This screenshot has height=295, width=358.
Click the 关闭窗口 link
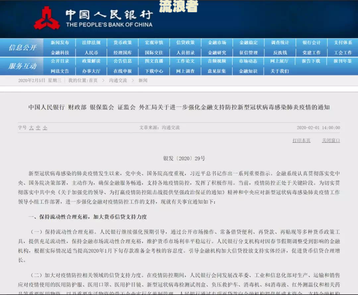[x=331, y=140]
